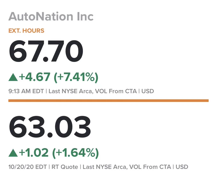
Task: Click the (+1.64%) percentage change
Action: coord(76,153)
